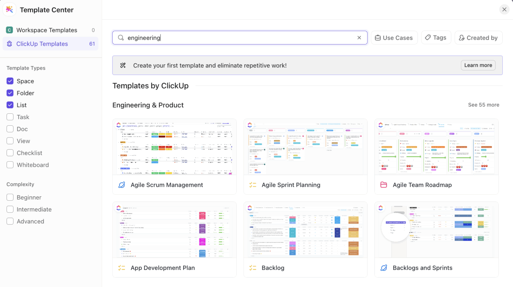Check the Whiteboard template type

pos(10,165)
